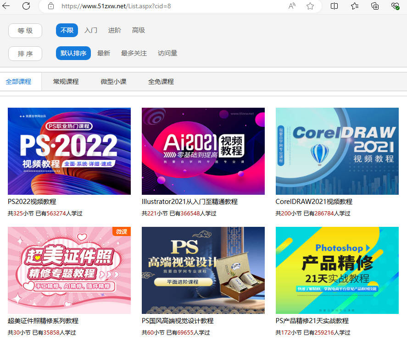Open the PS 高端视觉设计 thumbnail

203,270
